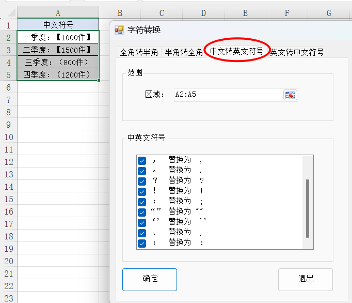The image size is (352, 303).
Task: Click cell with 一季度：【1000件】
Action: (x=58, y=37)
